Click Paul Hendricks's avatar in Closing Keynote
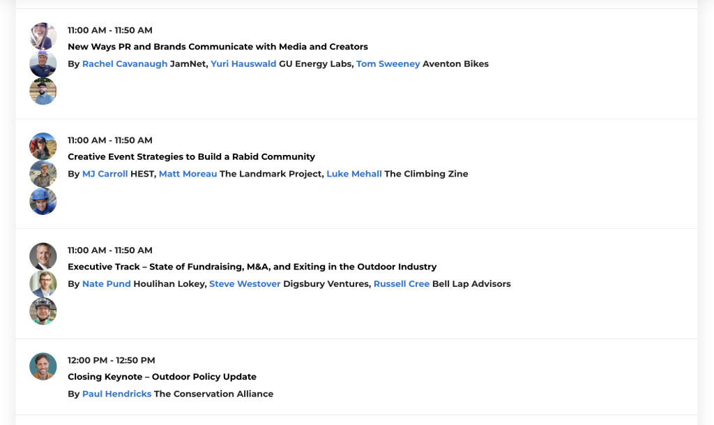This screenshot has height=425, width=714. (43, 366)
